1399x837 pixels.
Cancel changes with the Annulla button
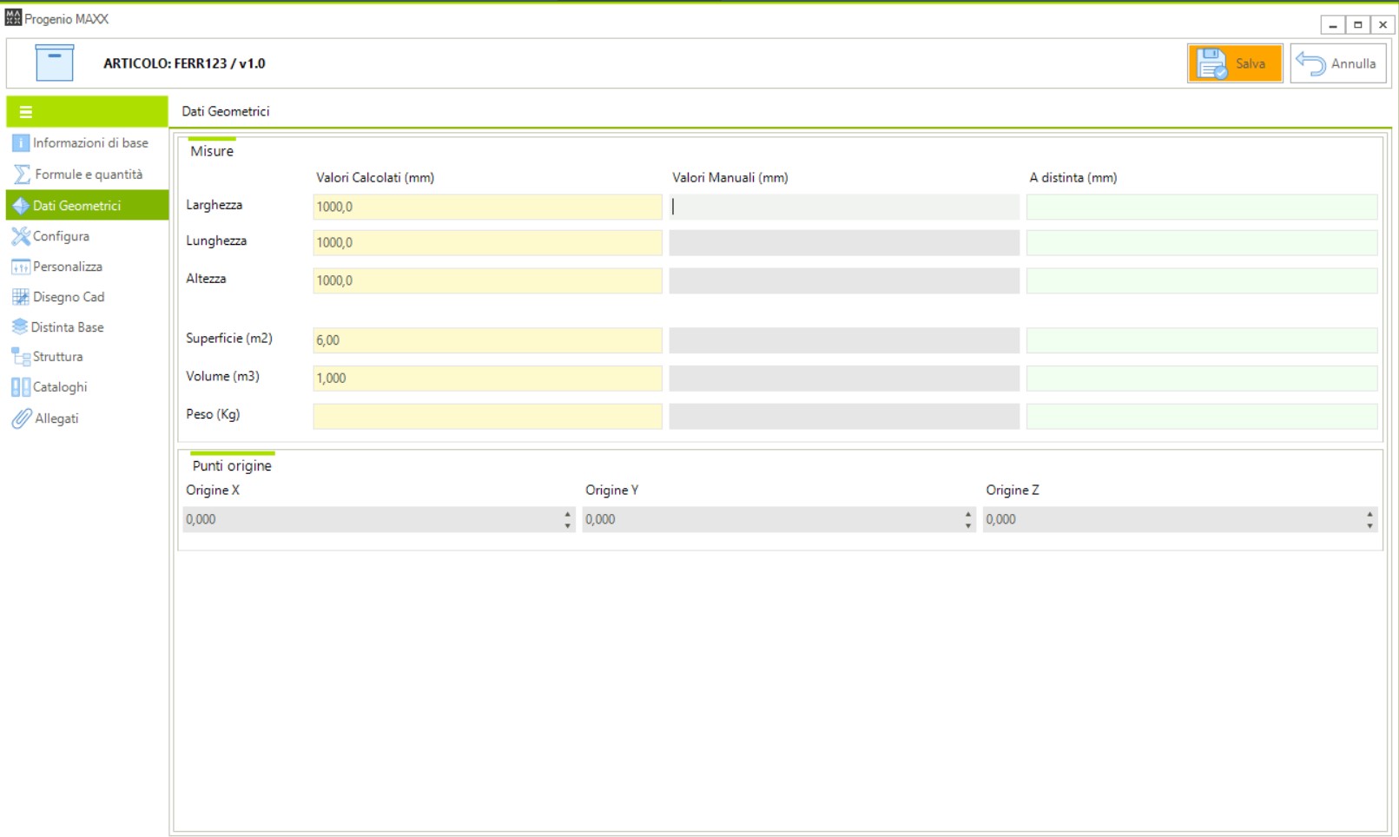tap(1337, 63)
